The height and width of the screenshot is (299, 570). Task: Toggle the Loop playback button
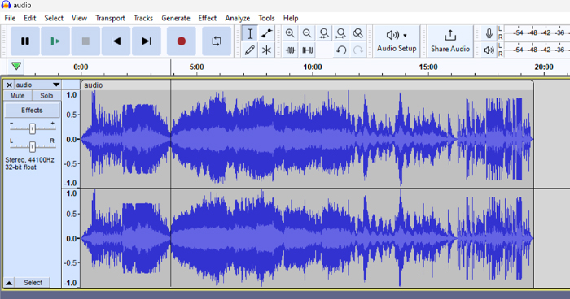217,41
